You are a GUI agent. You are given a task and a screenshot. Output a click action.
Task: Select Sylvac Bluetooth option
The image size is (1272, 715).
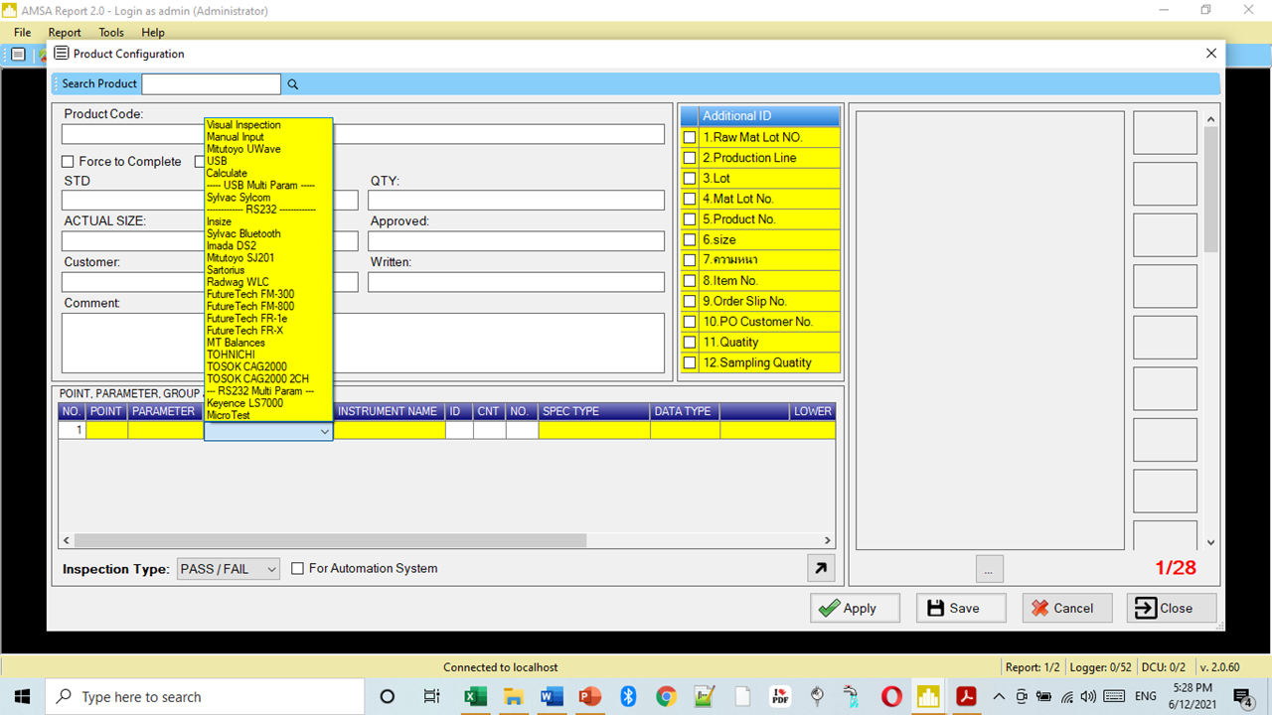pos(243,233)
